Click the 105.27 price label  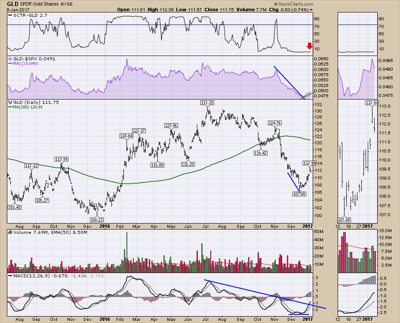click(x=42, y=200)
